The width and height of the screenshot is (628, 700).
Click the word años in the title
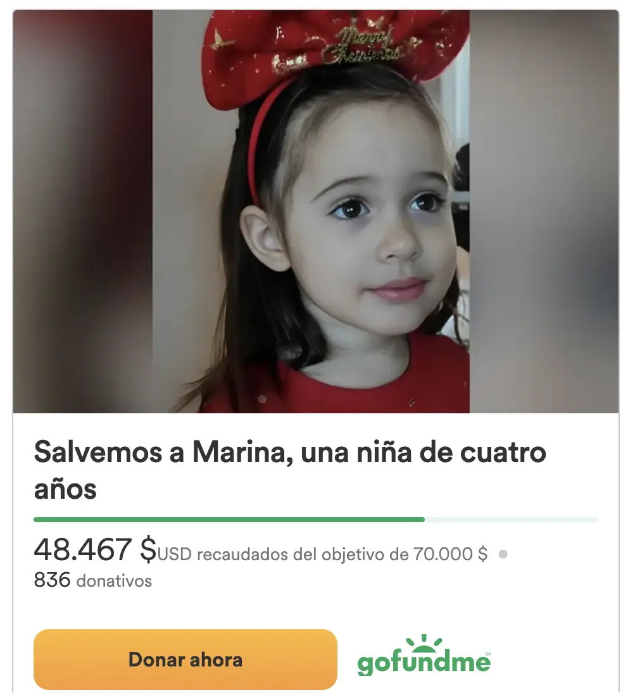(x=65, y=490)
